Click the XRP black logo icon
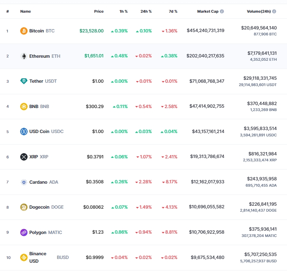Viewport: 287px width, 272px height. (x=24, y=157)
